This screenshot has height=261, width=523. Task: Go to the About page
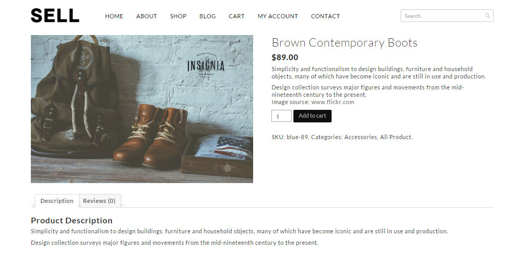tap(146, 16)
